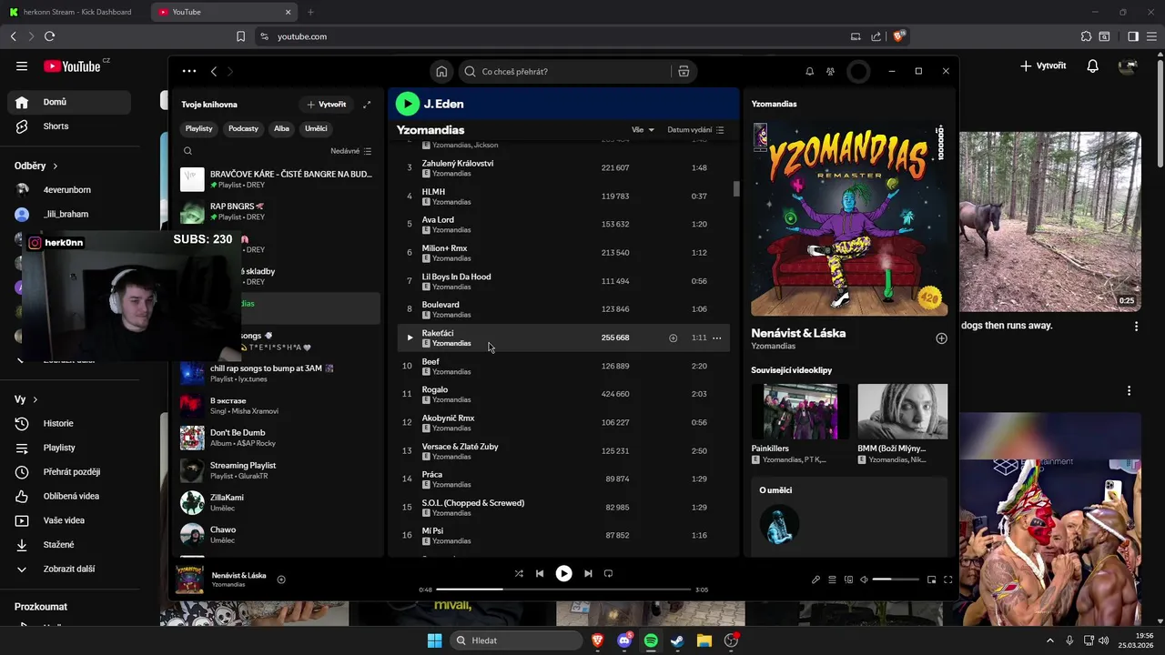The height and width of the screenshot is (655, 1165).
Task: Add Raketáci to liked songs
Action: 673,338
